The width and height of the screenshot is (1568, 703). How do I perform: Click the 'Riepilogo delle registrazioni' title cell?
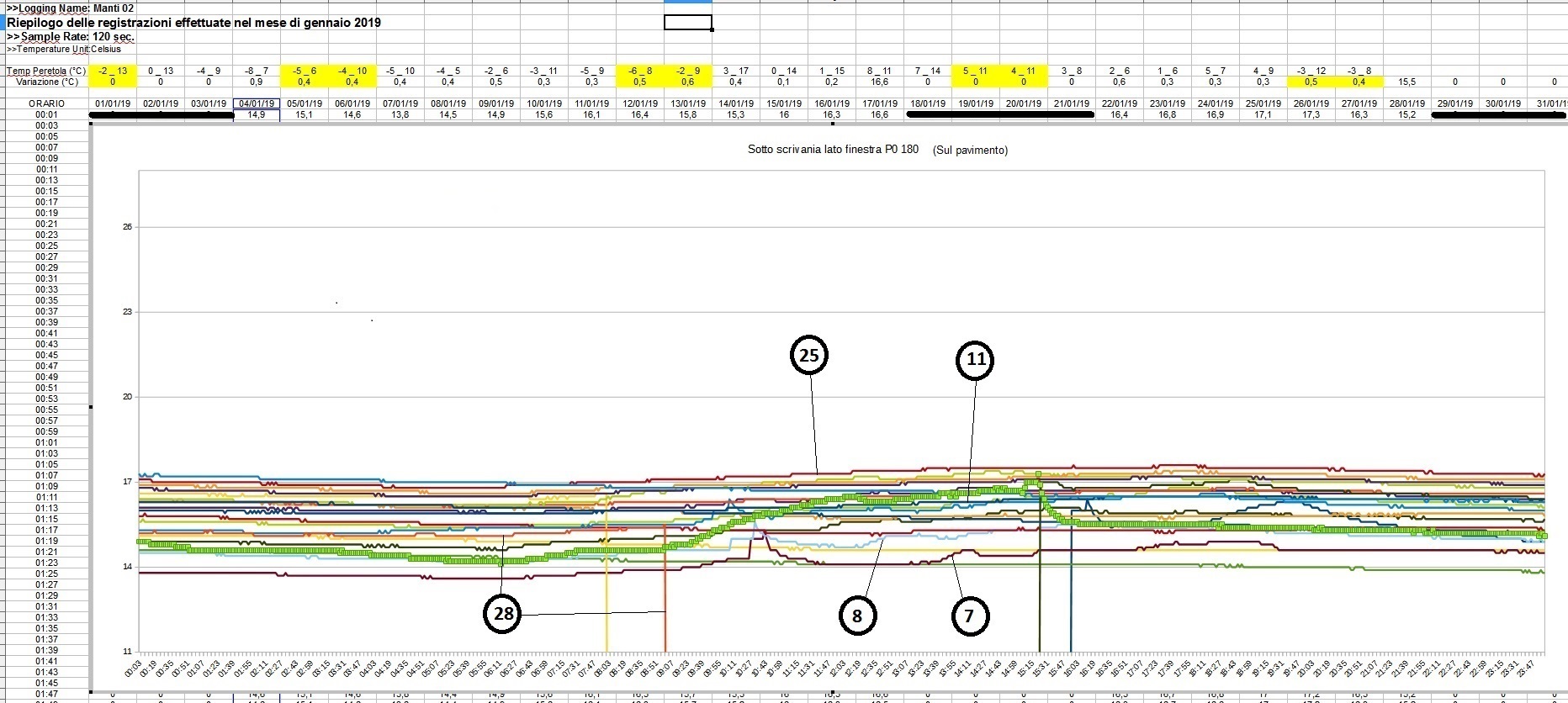194,23
